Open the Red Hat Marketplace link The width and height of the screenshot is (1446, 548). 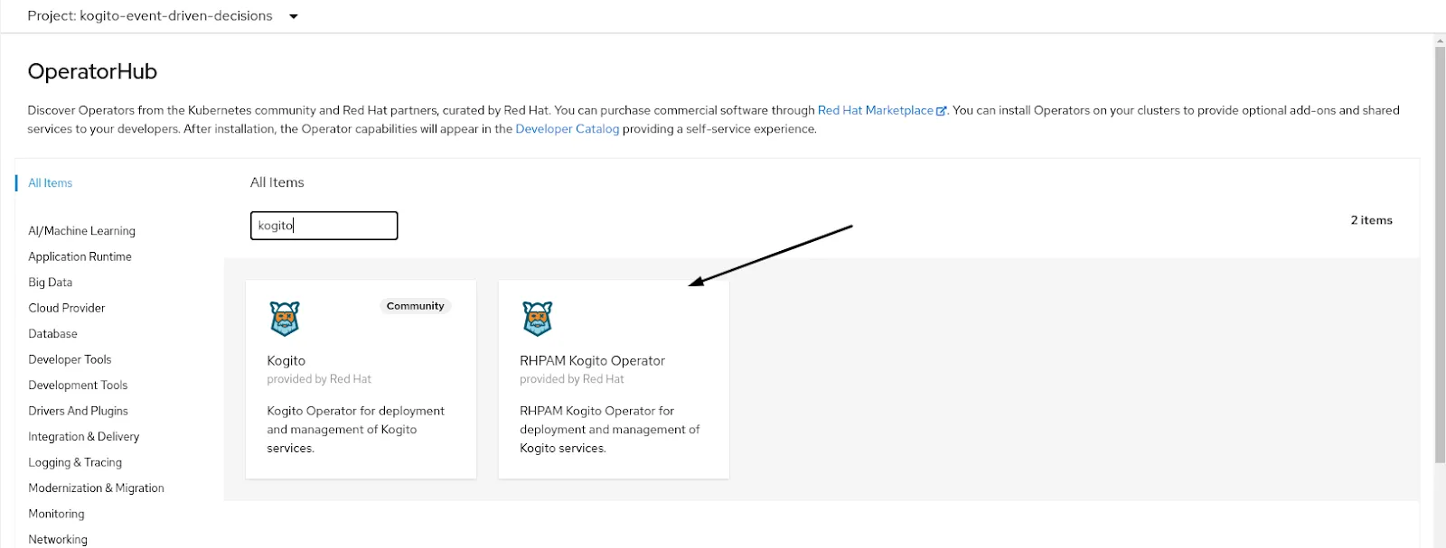pyautogui.click(x=875, y=110)
